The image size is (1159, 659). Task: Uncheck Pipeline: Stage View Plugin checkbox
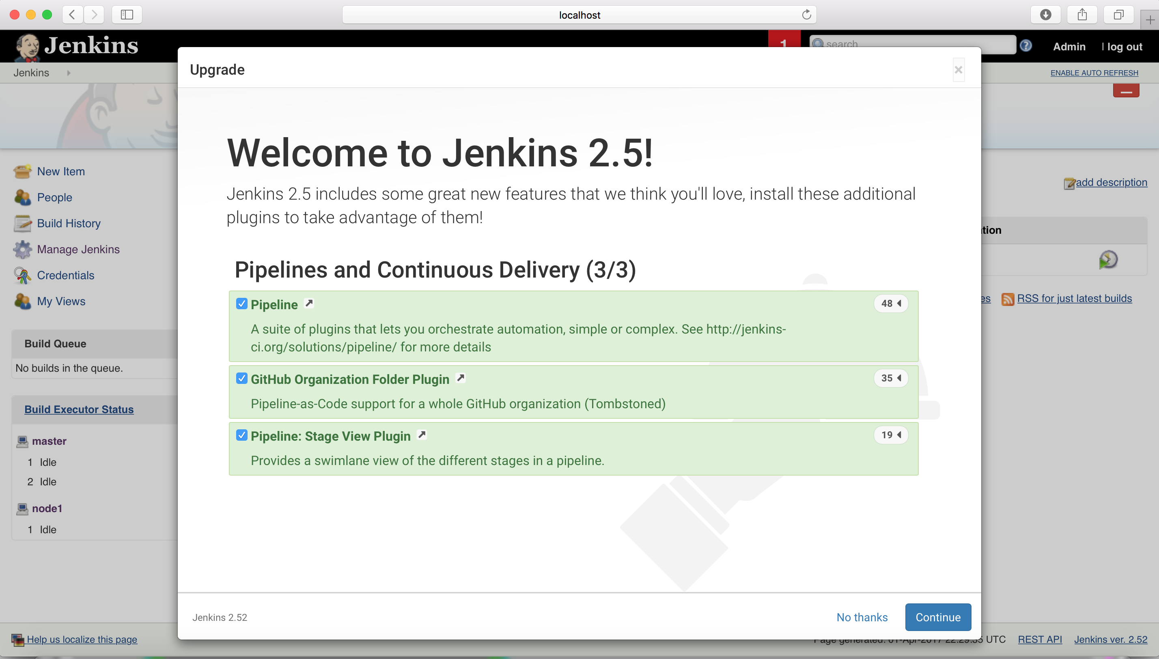coord(242,435)
